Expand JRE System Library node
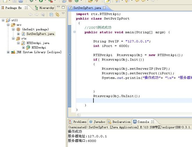 [8, 52]
